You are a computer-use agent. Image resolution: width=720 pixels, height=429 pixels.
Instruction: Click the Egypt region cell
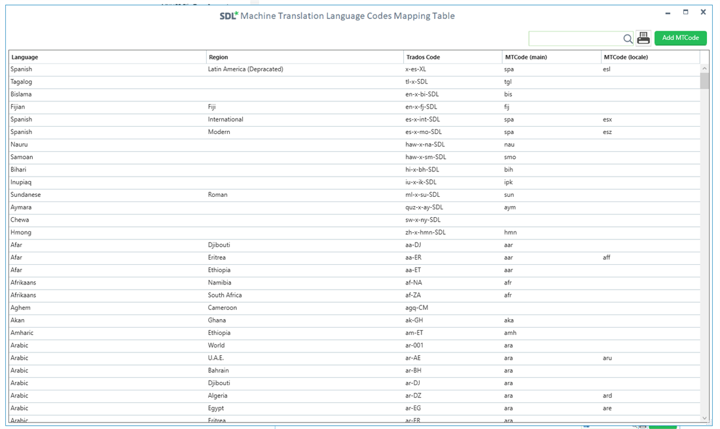click(216, 408)
